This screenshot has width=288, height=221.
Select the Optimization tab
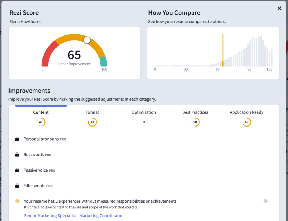[143, 112]
